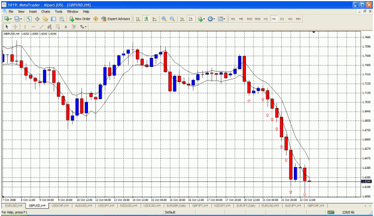Select the Trendline drawing tool

point(41,27)
